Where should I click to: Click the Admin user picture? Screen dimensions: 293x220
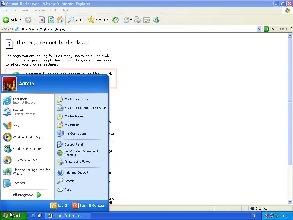point(9,84)
